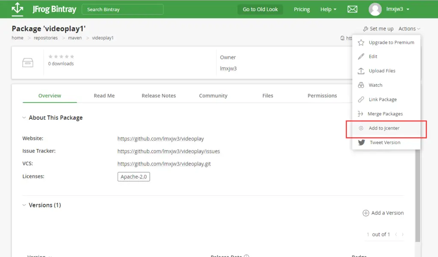This screenshot has width=438, height=257.
Task: Open the mail envelope icon in header
Action: [352, 9]
